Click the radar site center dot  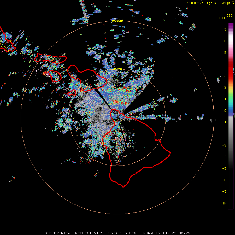(x=117, y=118)
